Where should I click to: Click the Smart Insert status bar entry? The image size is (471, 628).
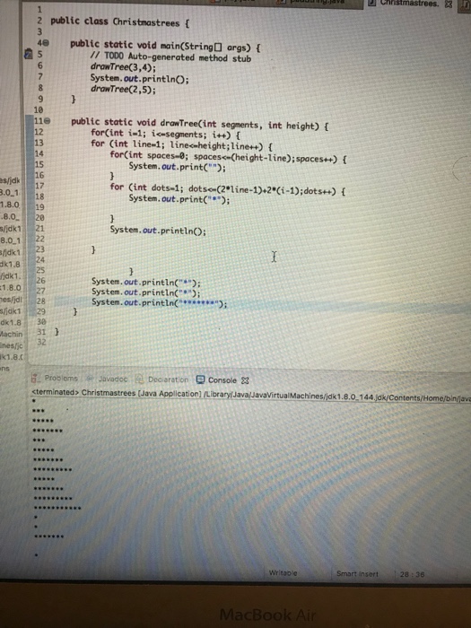[x=357, y=574]
